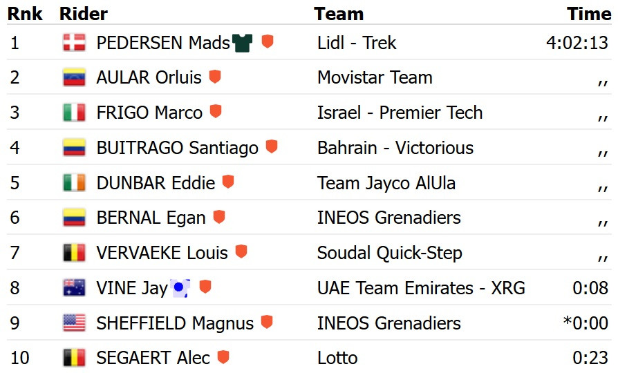618x373 pixels.
Task: Click the Irish flag beside Dunbar Eddie
Action: pyautogui.click(x=73, y=183)
